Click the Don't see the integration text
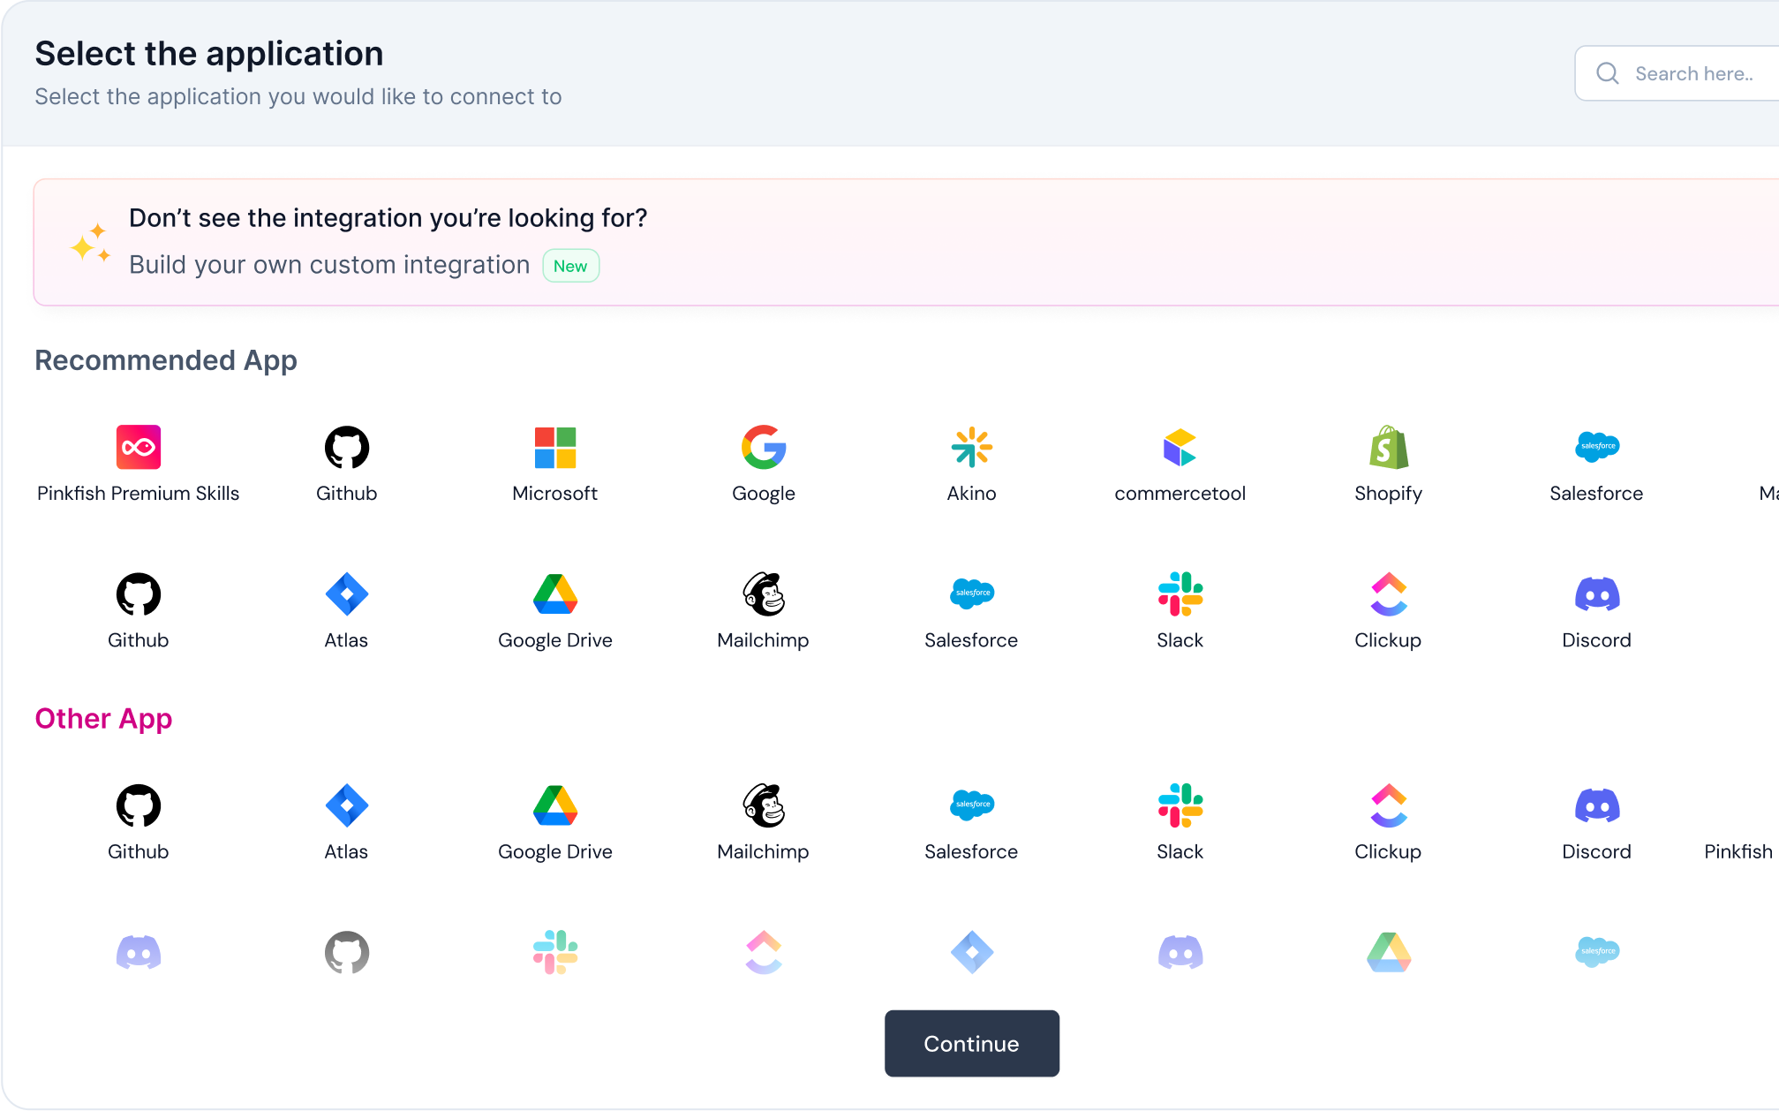The width and height of the screenshot is (1779, 1111). tap(388, 217)
